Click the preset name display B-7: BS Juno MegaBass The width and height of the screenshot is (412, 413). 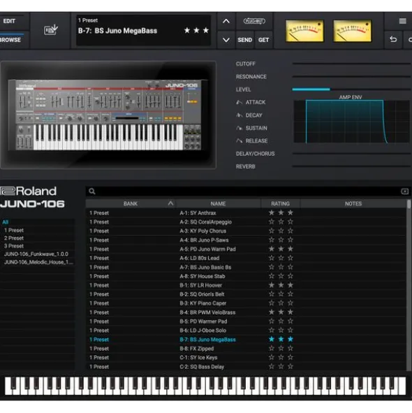[117, 31]
